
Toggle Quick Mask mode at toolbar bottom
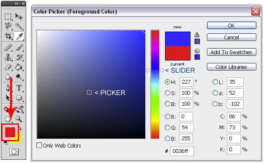point(14,152)
